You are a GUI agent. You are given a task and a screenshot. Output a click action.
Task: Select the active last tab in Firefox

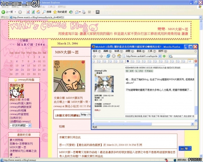(190, 61)
